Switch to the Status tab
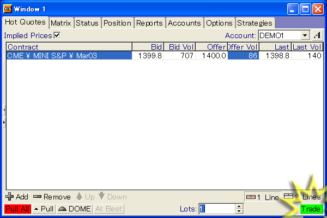This screenshot has width=327, height=218. tap(87, 23)
